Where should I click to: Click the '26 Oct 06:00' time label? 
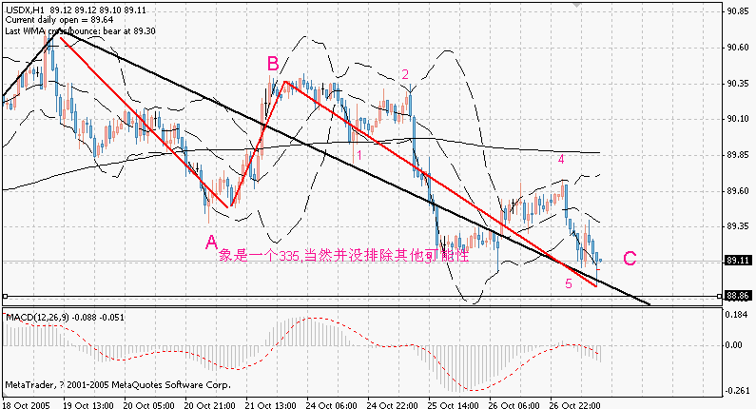514,404
